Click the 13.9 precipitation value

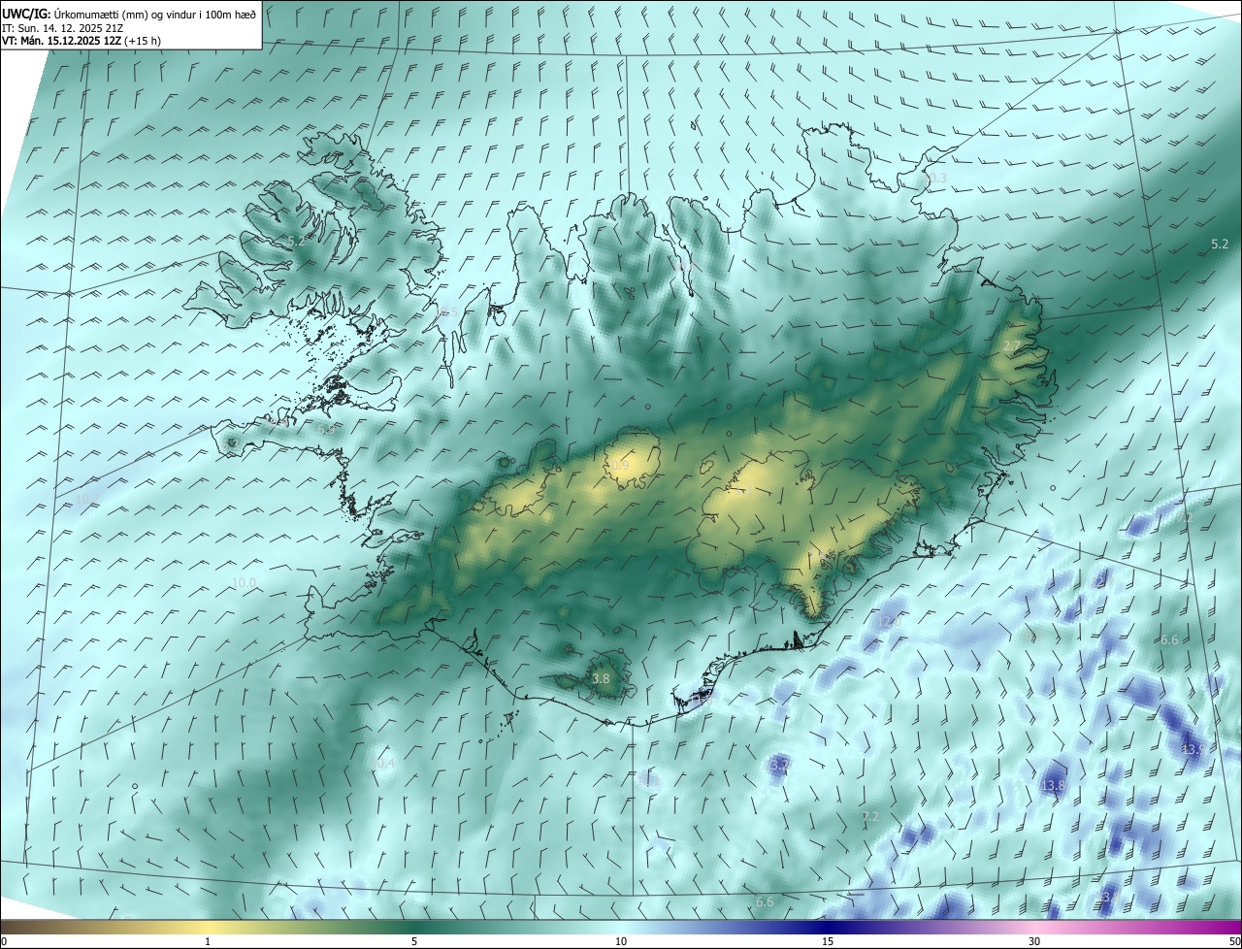(x=1193, y=750)
